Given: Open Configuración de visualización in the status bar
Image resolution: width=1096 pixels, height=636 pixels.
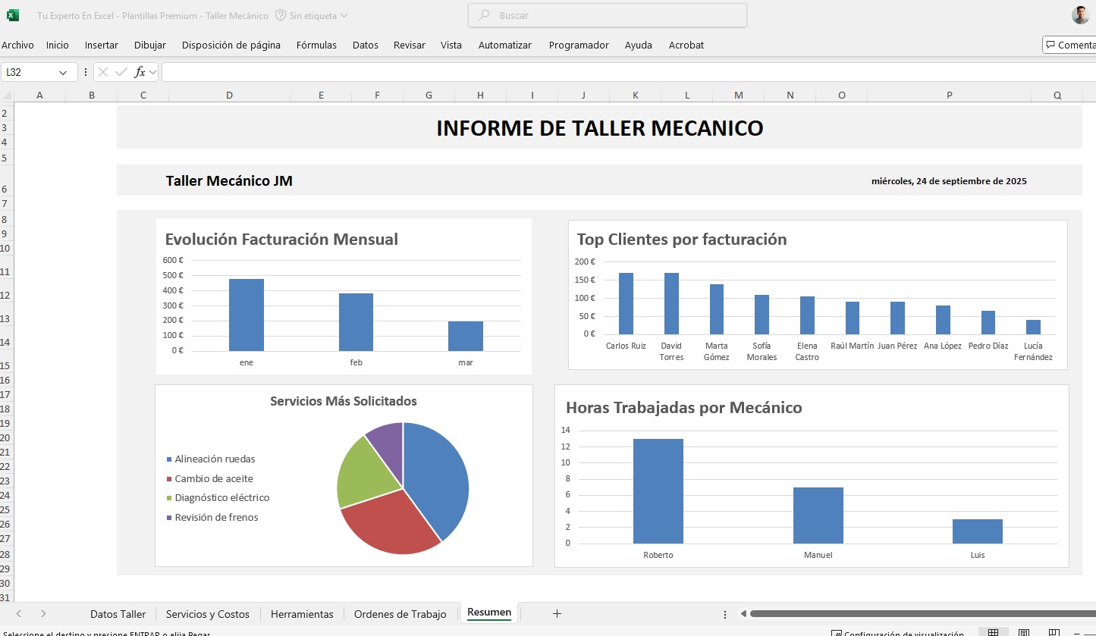Looking at the screenshot, I should pos(897,634).
